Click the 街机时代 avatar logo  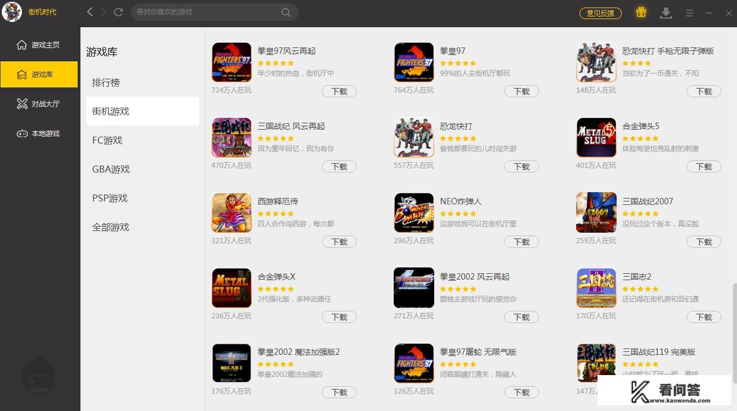(12, 12)
